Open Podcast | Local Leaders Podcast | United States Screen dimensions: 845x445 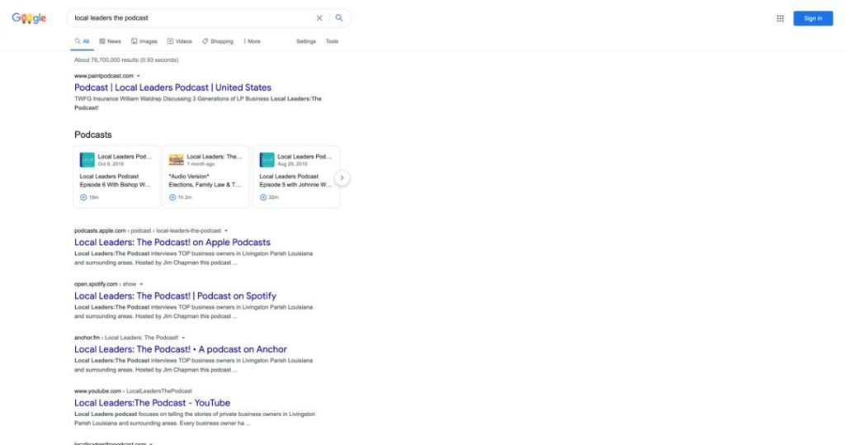pyautogui.click(x=172, y=88)
